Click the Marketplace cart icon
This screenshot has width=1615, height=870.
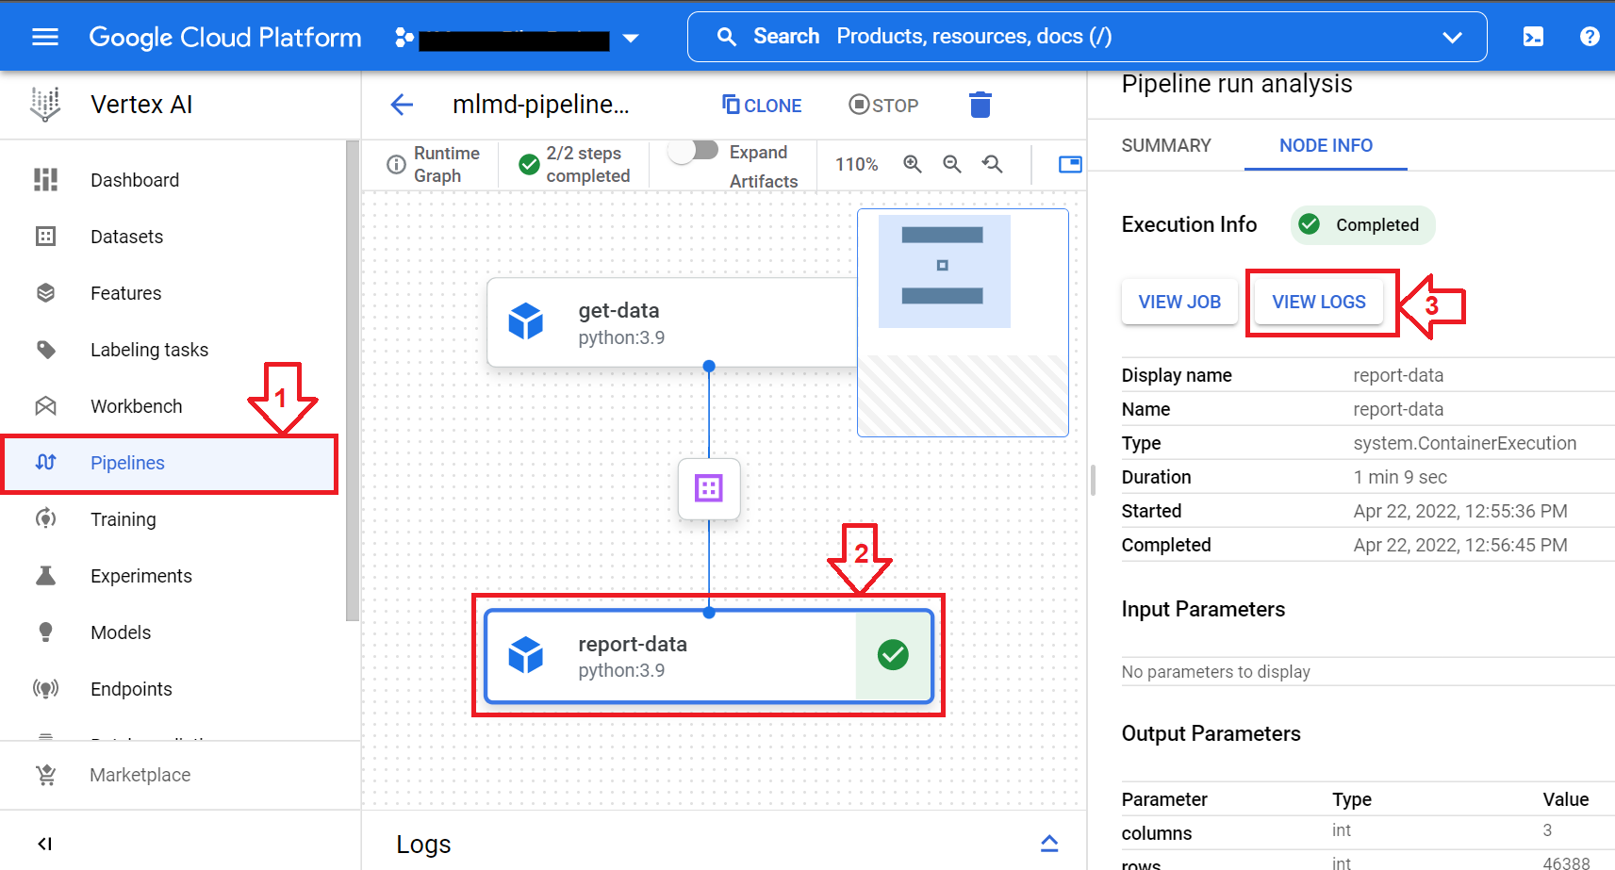click(45, 775)
